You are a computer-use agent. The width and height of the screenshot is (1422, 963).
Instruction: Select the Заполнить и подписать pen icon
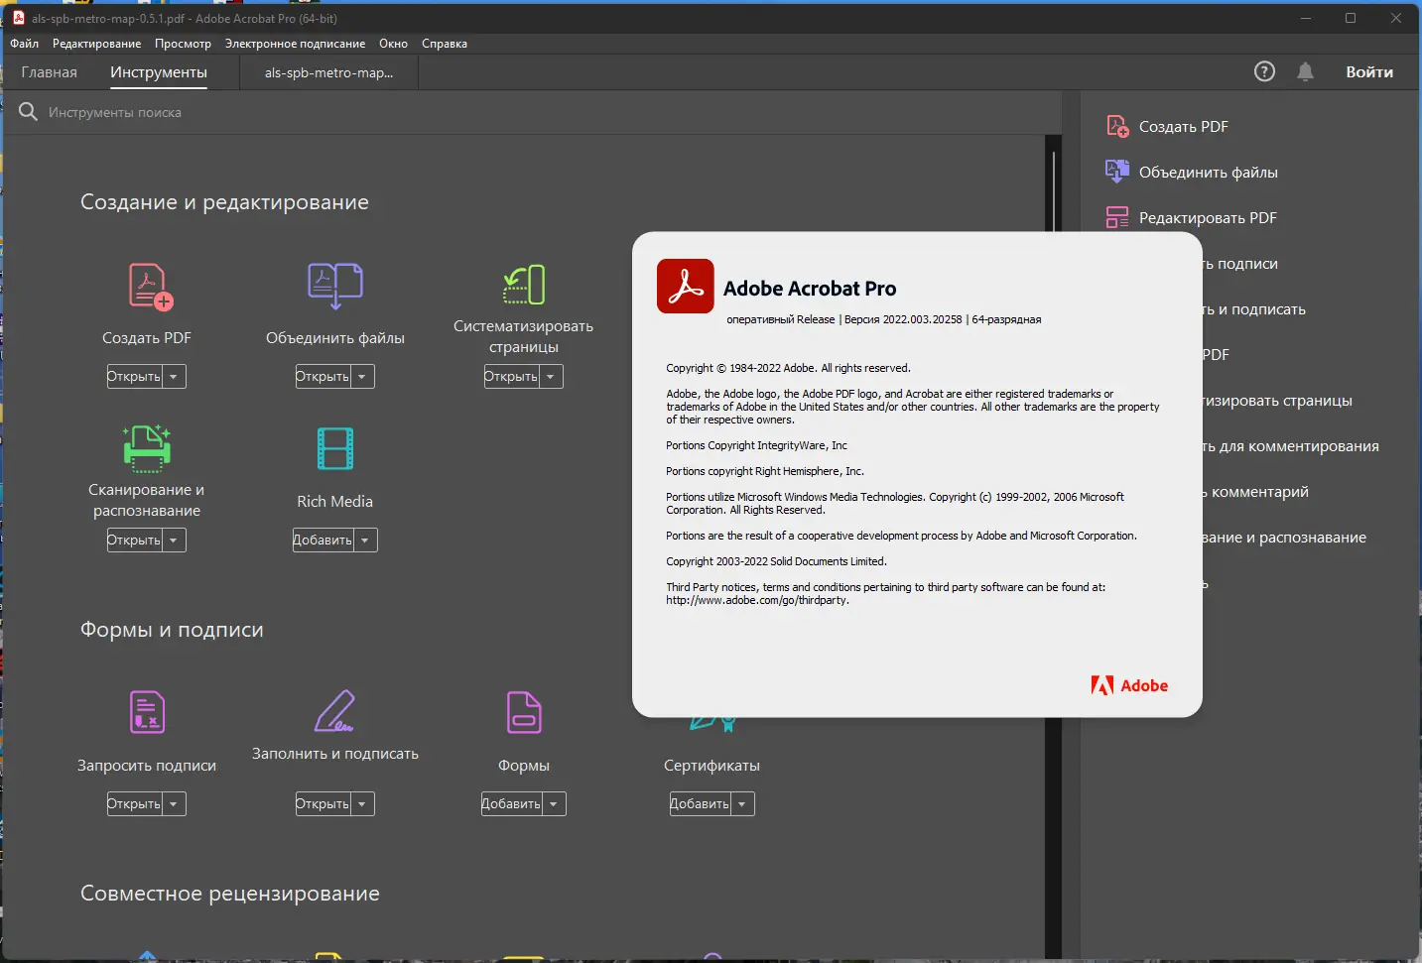tap(334, 712)
